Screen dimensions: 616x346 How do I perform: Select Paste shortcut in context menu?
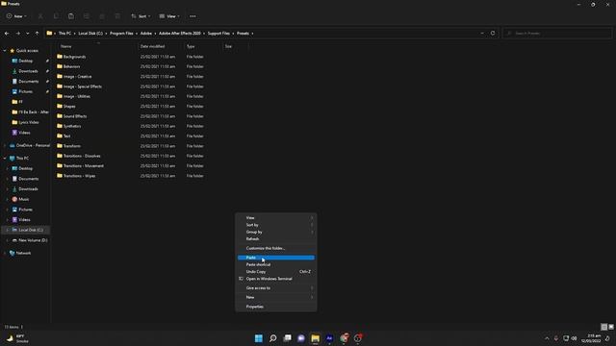coord(276,265)
